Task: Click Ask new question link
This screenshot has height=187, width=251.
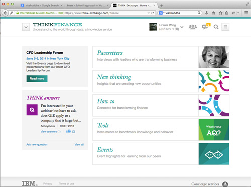Action: pos(37,144)
